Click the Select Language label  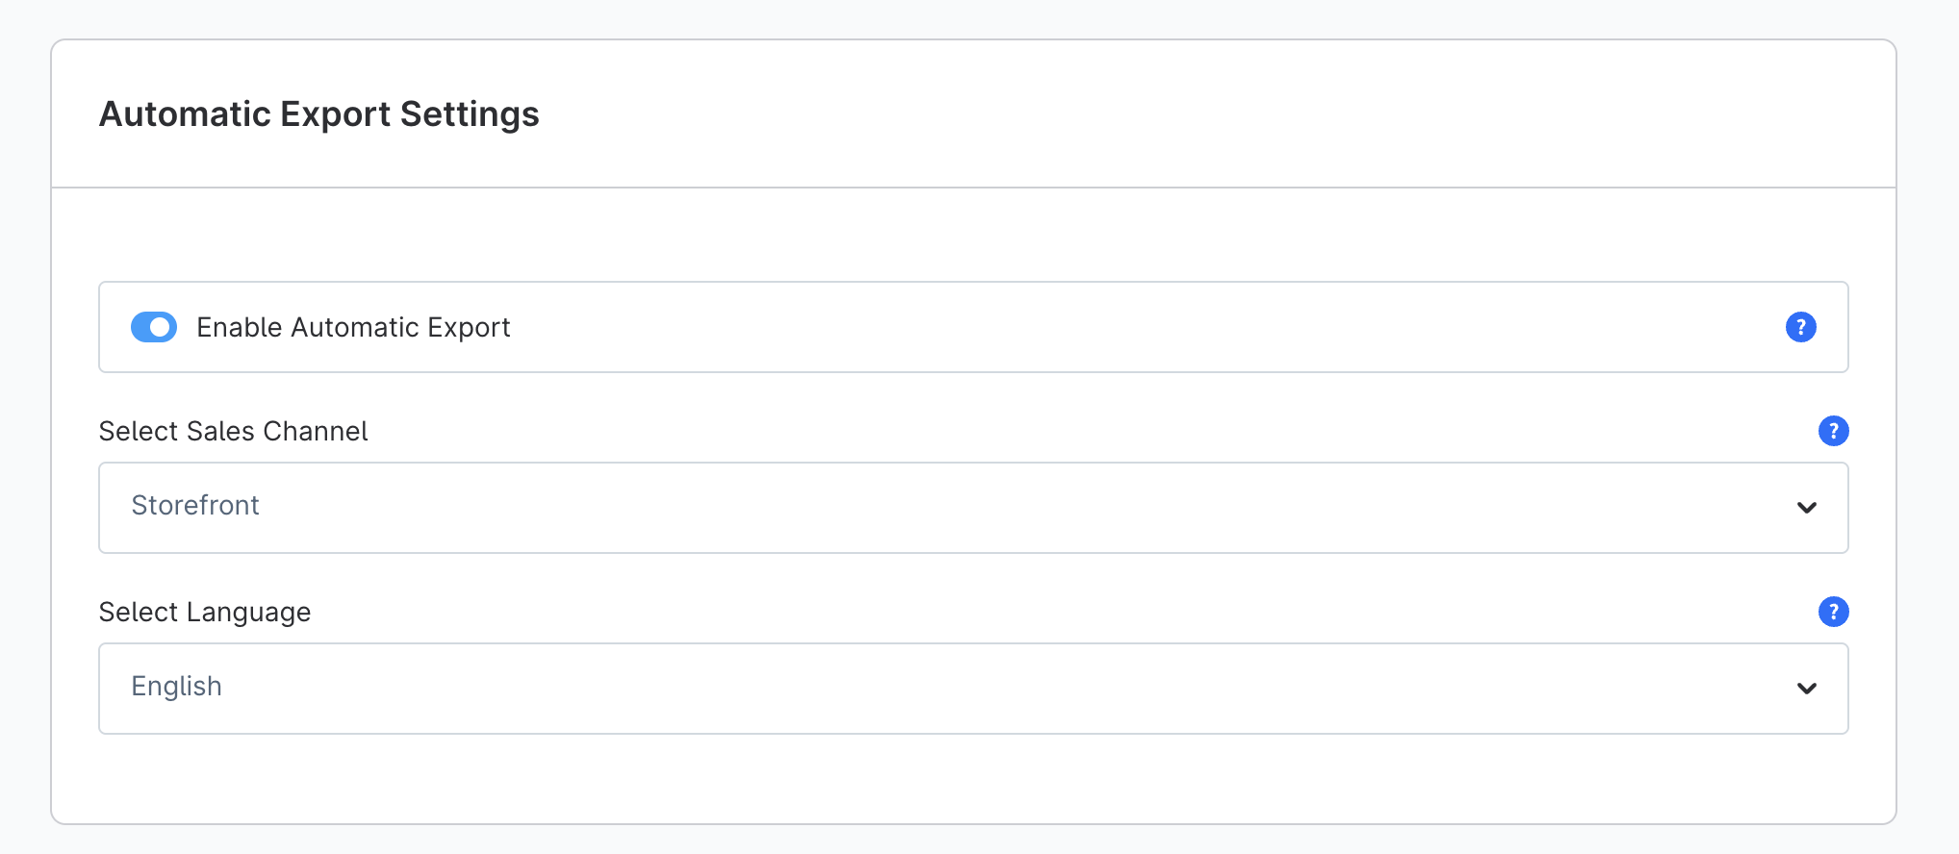click(204, 612)
